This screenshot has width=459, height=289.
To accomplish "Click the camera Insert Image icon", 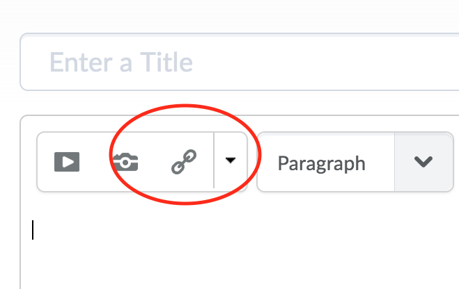I will click(125, 163).
